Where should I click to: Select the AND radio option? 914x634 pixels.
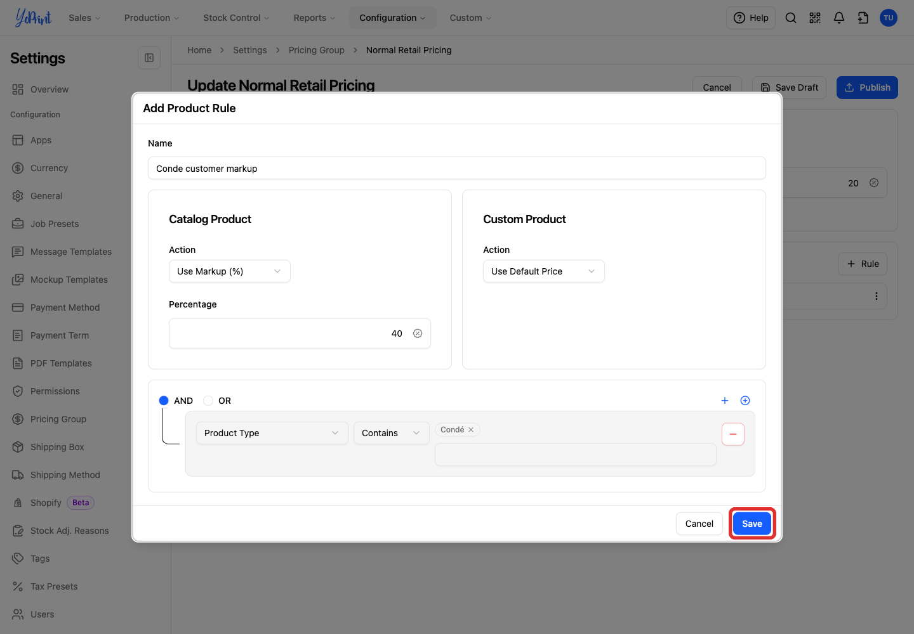pyautogui.click(x=164, y=401)
